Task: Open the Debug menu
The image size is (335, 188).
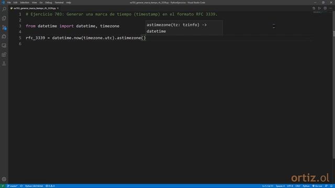Action: (x=49, y=3)
